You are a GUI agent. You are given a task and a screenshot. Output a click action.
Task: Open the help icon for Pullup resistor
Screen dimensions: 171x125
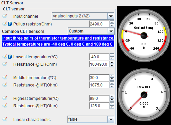coord(10,24)
